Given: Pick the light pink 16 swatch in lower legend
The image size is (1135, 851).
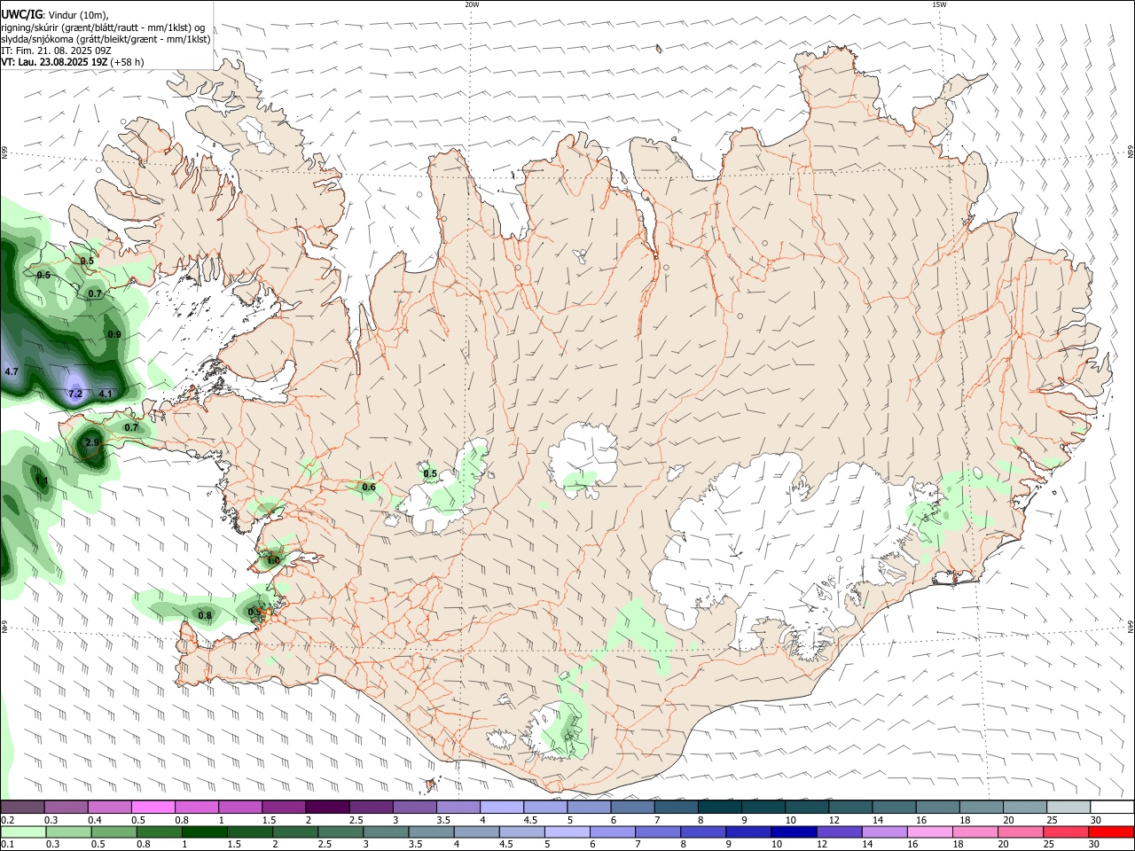Looking at the screenshot, I should pos(930,831).
